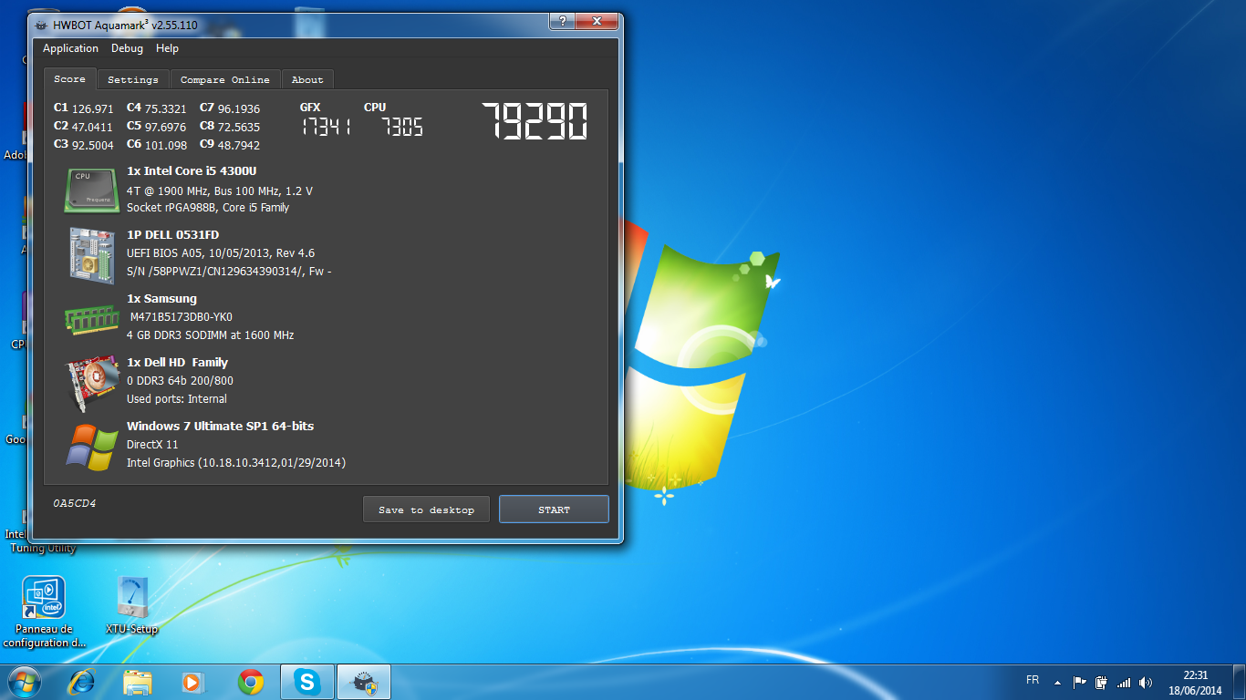Click the 'UEFI BIOS A05' line
This screenshot has height=700, width=1246.
tap(221, 253)
